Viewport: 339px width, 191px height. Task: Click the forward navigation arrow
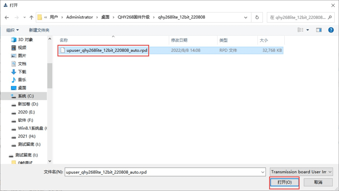16,17
